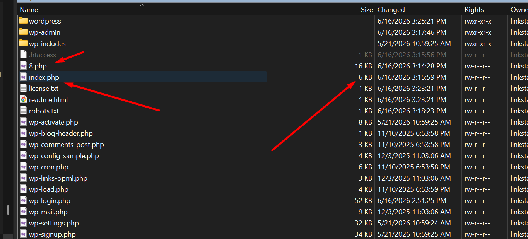This screenshot has height=239, width=528.
Task: Select the folder name wp-includes
Action: point(47,44)
